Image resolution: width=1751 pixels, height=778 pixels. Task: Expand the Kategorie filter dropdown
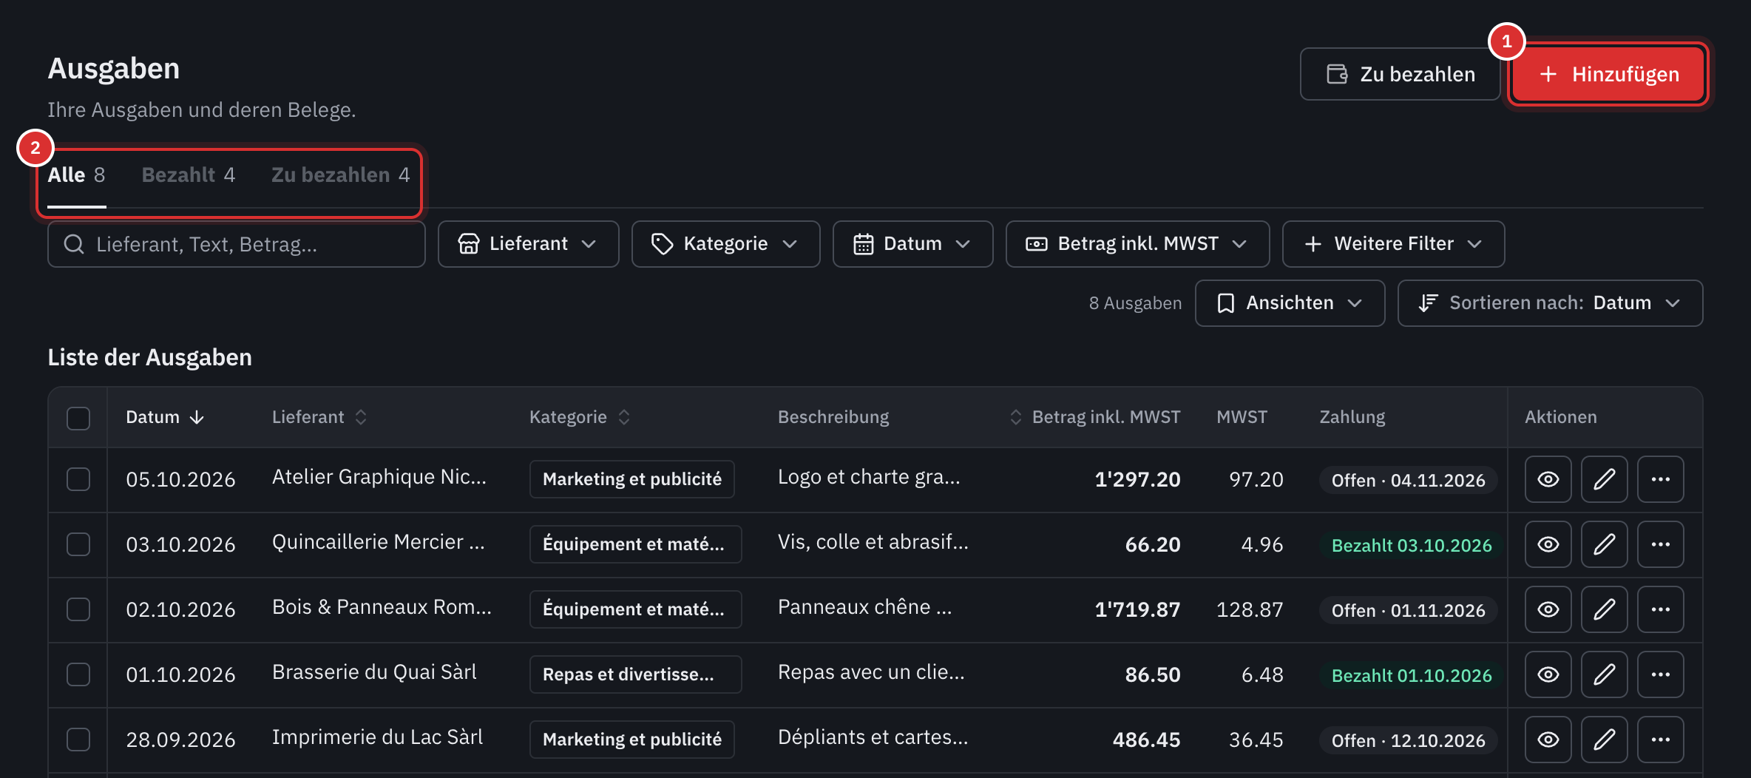coord(725,244)
